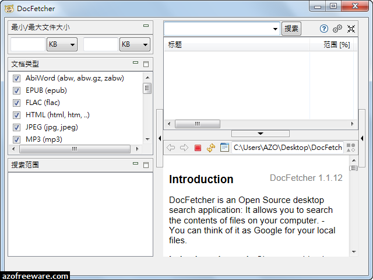Refresh the preview page
373x280 pixels.
pyautogui.click(x=211, y=148)
